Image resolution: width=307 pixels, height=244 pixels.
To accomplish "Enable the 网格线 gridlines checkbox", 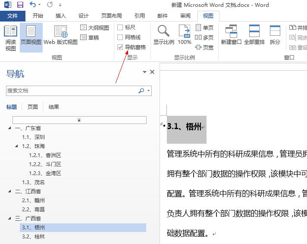I will click(120, 37).
